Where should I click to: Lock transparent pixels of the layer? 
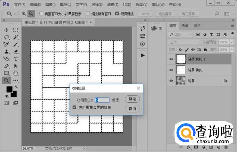pyautogui.click(x=181, y=50)
